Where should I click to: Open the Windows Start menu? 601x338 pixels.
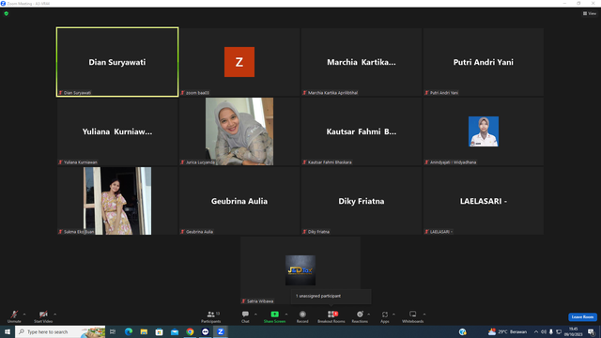(8, 331)
